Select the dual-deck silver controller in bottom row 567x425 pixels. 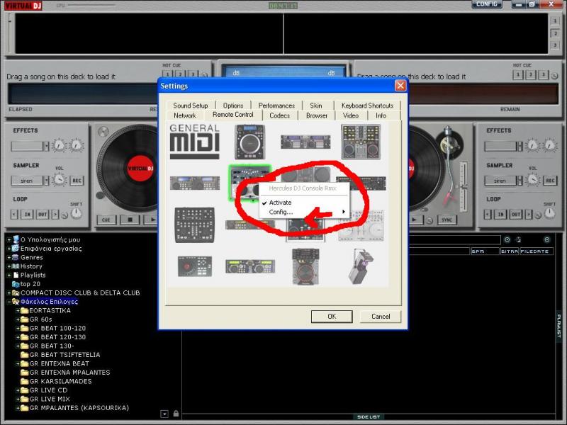[250, 267]
